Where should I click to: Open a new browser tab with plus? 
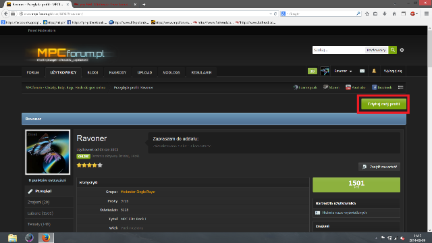[x=144, y=5]
